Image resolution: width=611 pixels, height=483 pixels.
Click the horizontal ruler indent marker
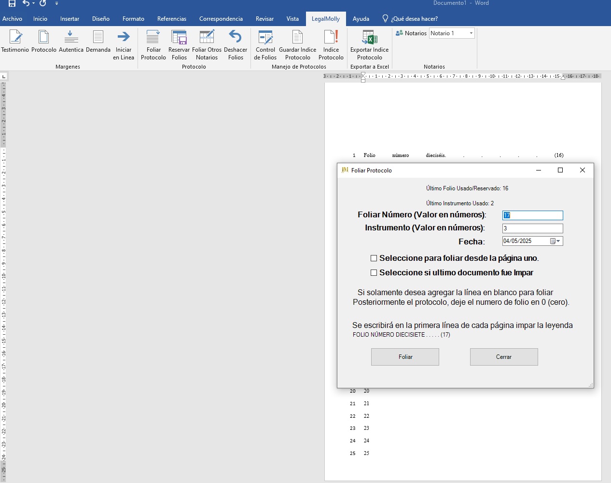coord(363,77)
